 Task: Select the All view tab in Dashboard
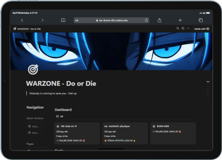click(60, 116)
